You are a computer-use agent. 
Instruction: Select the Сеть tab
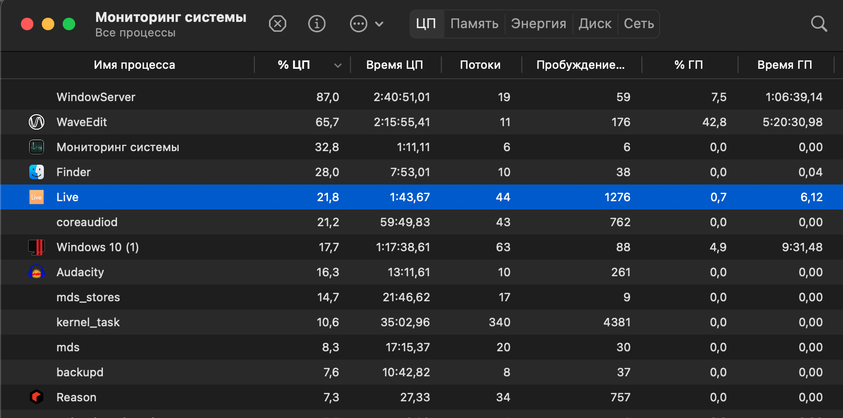tap(639, 23)
